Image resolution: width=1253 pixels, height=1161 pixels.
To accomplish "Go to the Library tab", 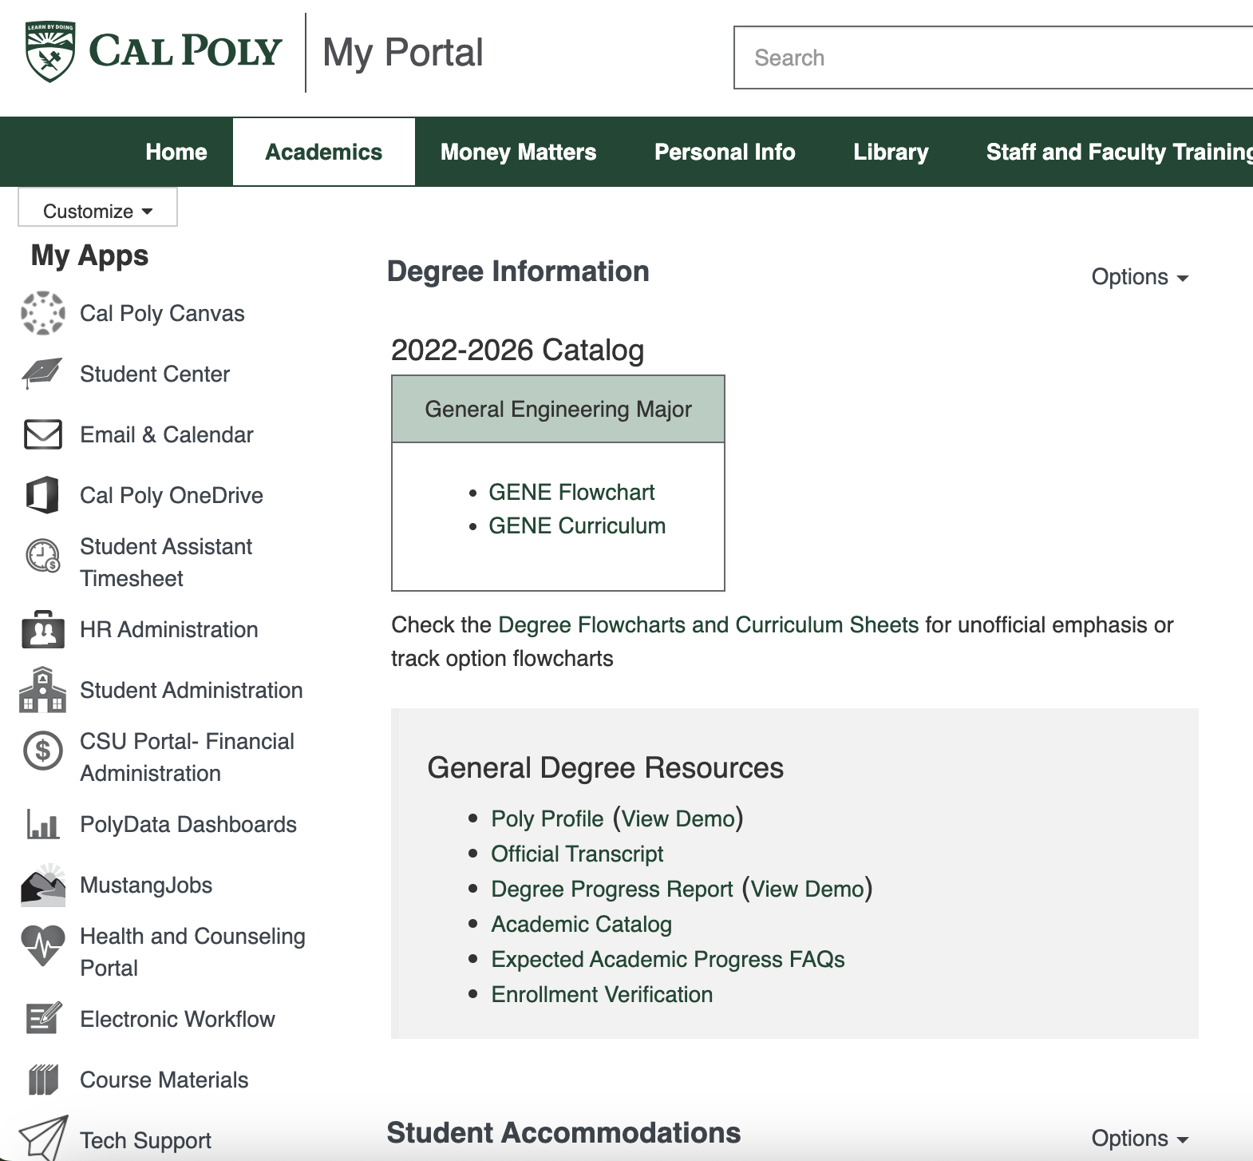I will coord(890,152).
